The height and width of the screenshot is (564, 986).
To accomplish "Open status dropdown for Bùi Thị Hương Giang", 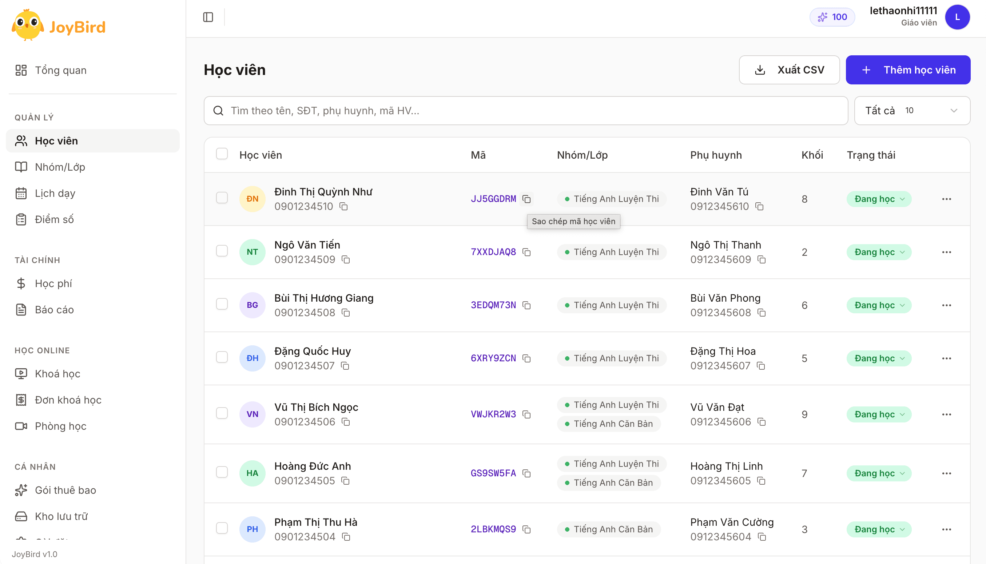I will (x=879, y=305).
